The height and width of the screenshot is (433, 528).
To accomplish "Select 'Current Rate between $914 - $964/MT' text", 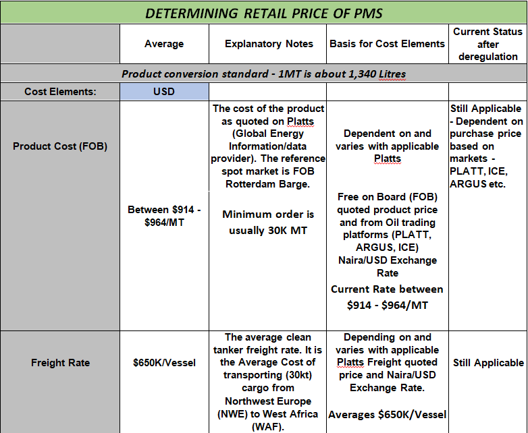I will (x=388, y=297).
